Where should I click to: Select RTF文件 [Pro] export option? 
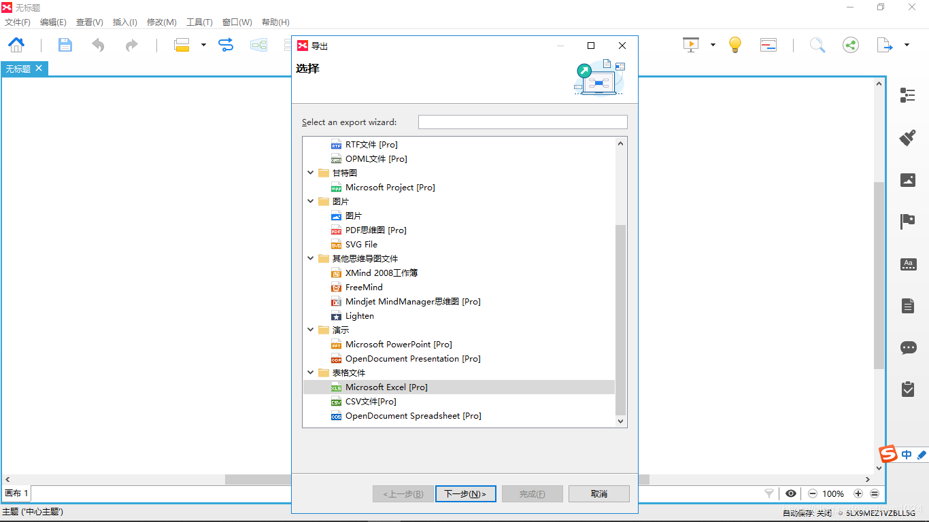click(x=371, y=144)
